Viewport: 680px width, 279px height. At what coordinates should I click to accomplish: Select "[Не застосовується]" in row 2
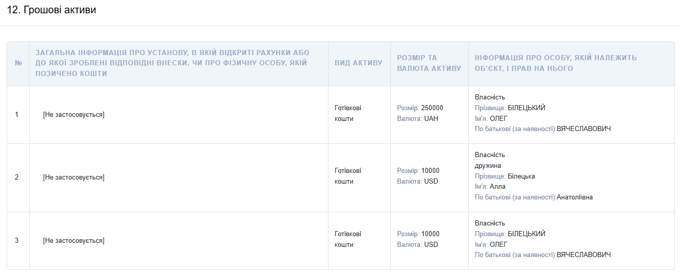point(74,177)
